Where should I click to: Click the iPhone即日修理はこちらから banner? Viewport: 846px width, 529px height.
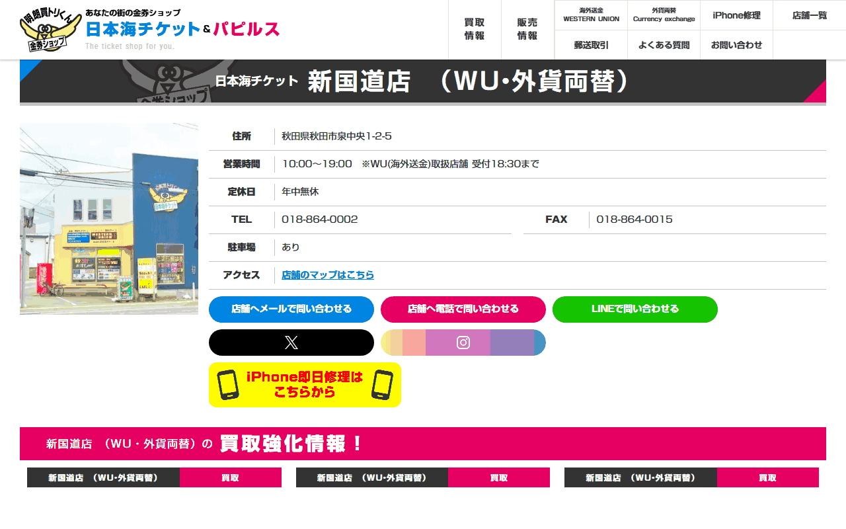(305, 385)
